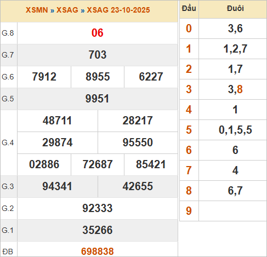Viewport: 267px width, 257px height.
Task: Select the G.4 number 85421
Action: click(151, 164)
